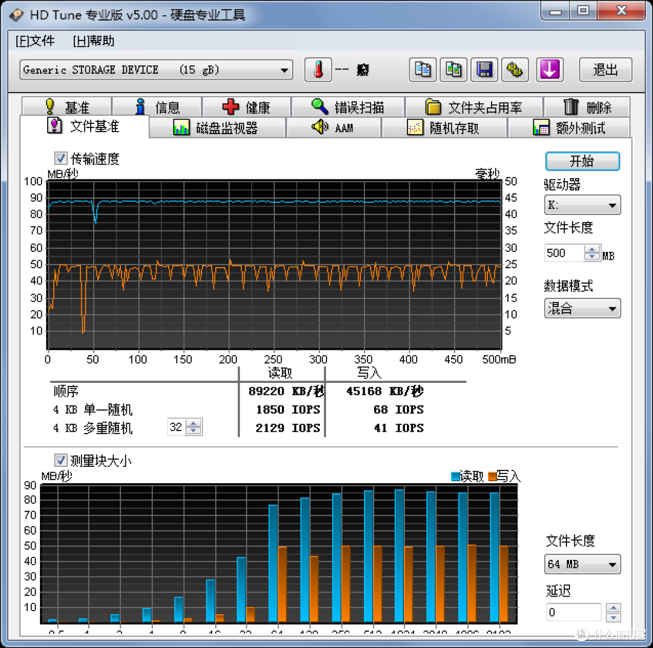
Task: Click the 开始 start button
Action: coord(582,161)
